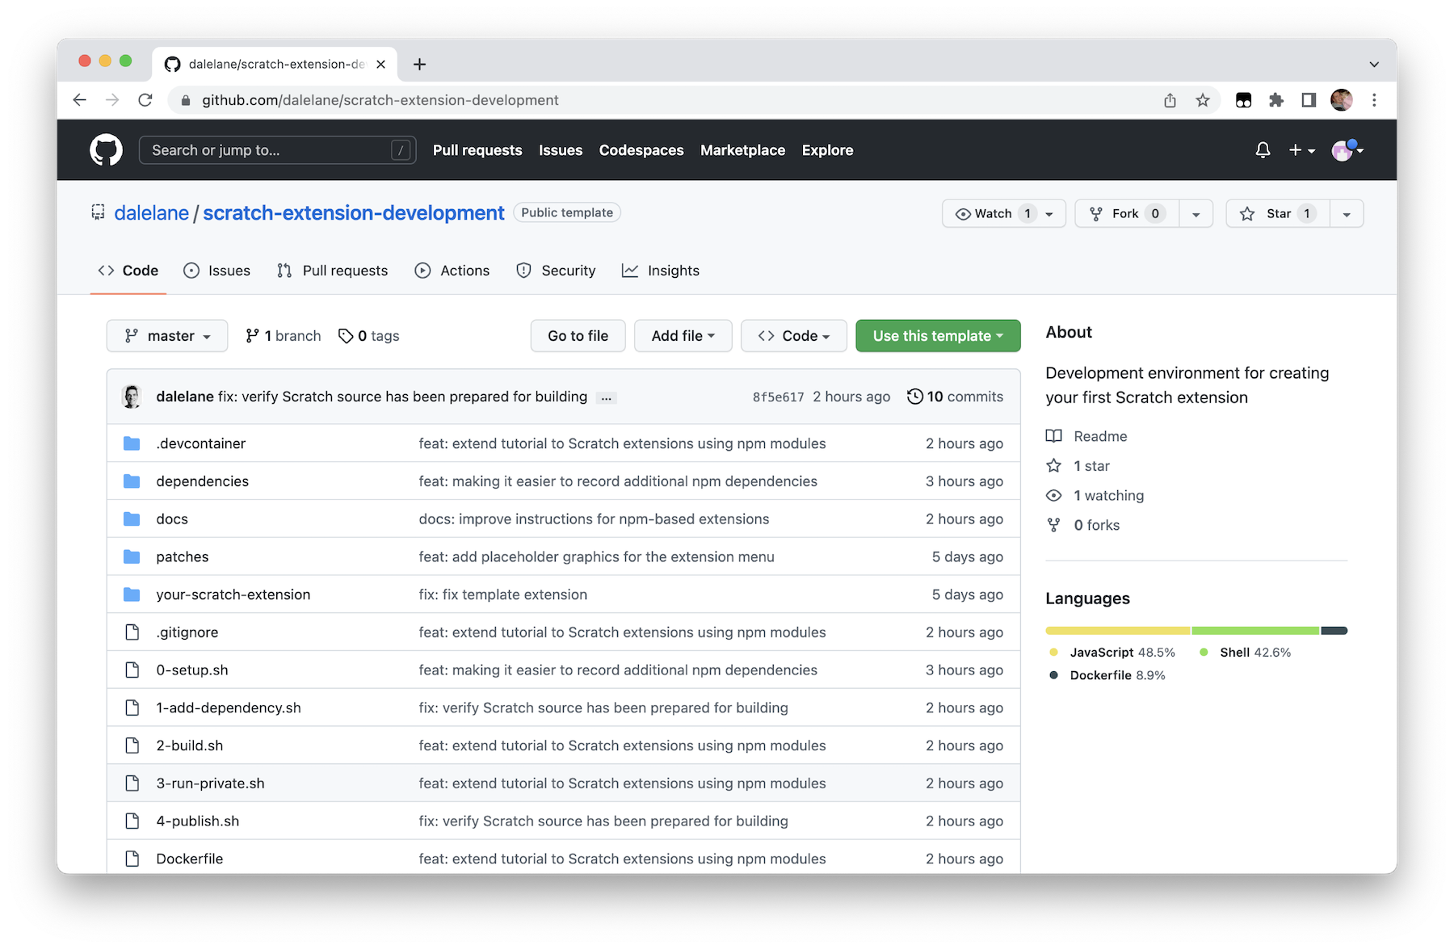This screenshot has height=949, width=1454.
Task: Click the GitHub octocat logo
Action: click(x=106, y=150)
